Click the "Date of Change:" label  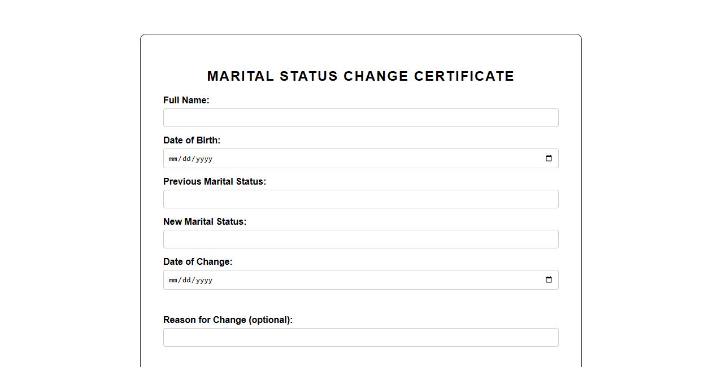197,262
